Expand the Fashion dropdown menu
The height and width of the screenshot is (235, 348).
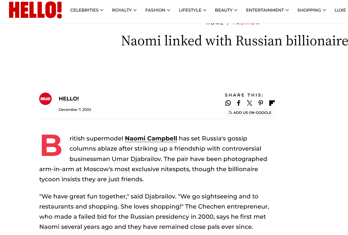click(x=157, y=10)
